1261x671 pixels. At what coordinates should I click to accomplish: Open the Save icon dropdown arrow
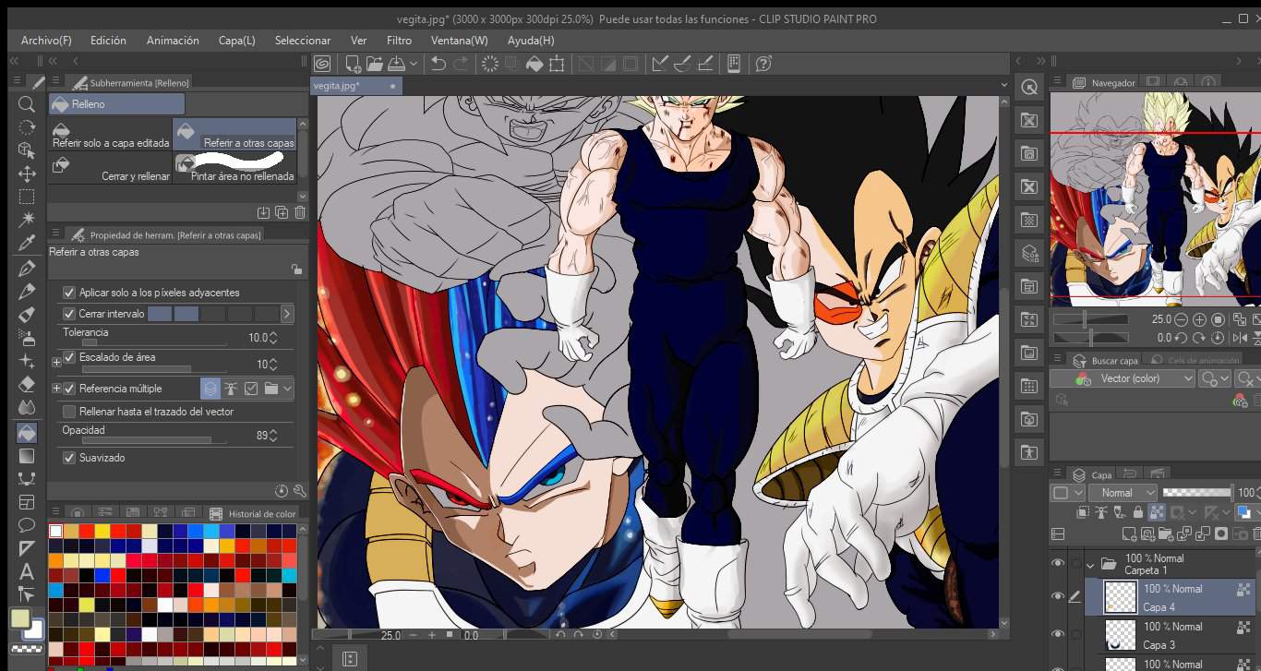coord(414,64)
